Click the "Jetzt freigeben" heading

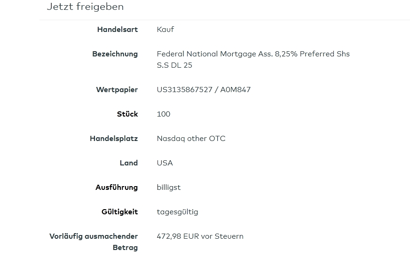click(85, 7)
